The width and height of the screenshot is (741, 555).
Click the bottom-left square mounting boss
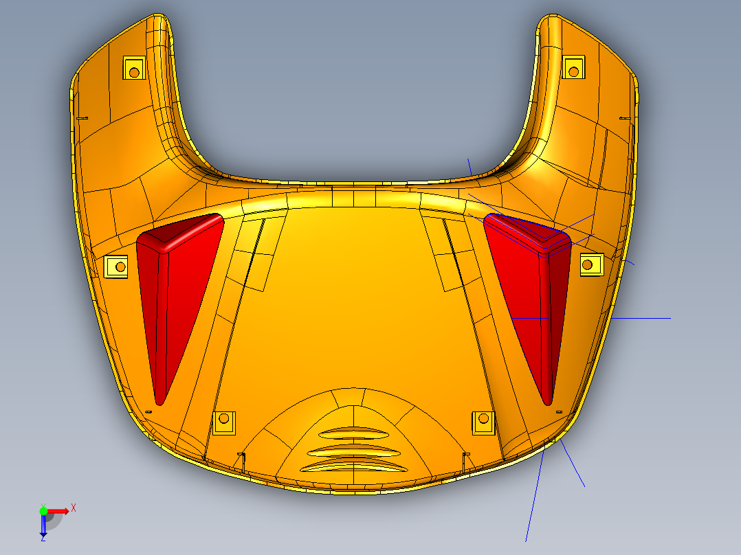[x=223, y=422]
